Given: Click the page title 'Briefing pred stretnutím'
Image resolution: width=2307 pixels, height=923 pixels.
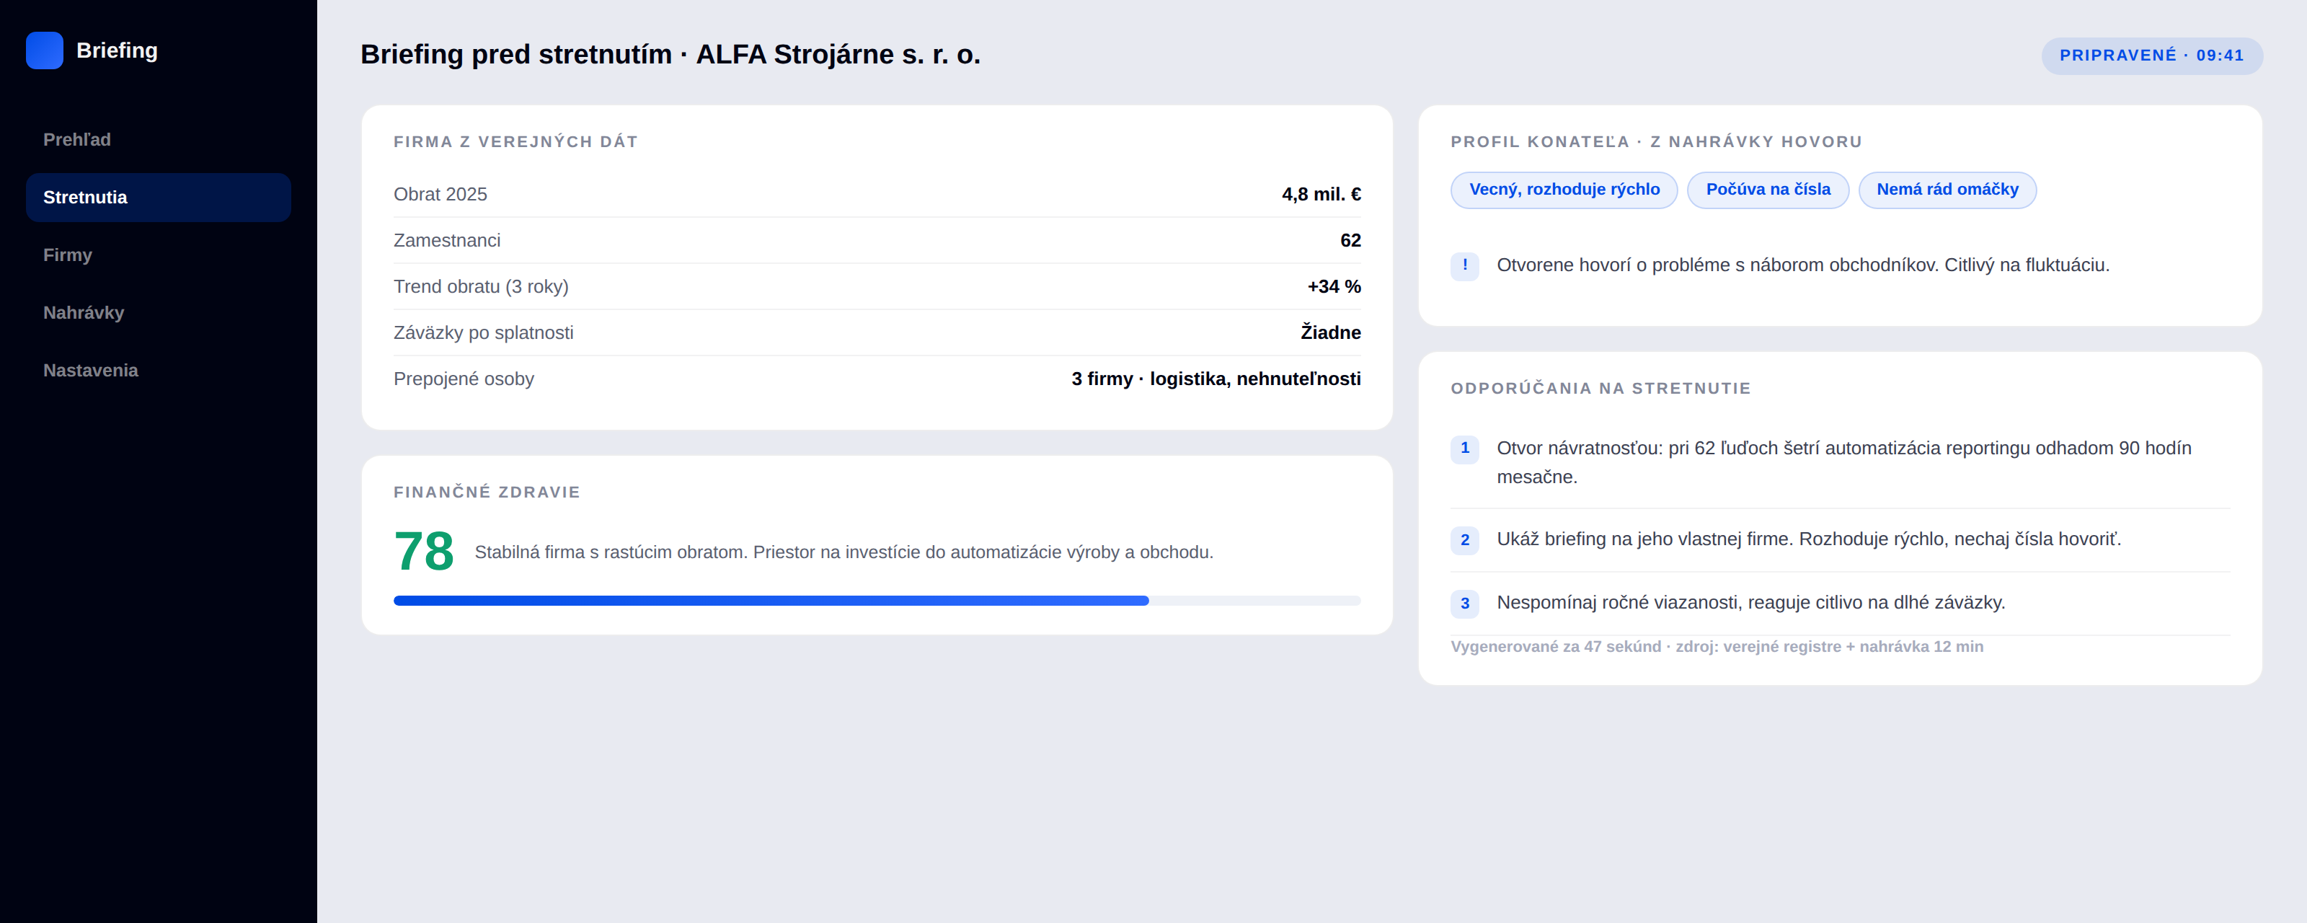Looking at the screenshot, I should coord(670,55).
